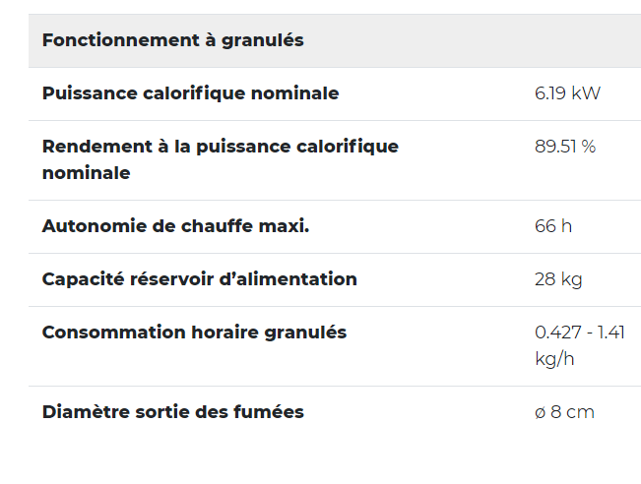Viewport: 641px width, 484px height.
Task: Click the '%' sign in the efficiency row
Action: point(588,147)
